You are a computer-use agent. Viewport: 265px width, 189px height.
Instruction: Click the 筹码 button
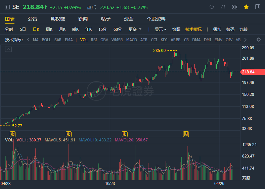(230, 29)
